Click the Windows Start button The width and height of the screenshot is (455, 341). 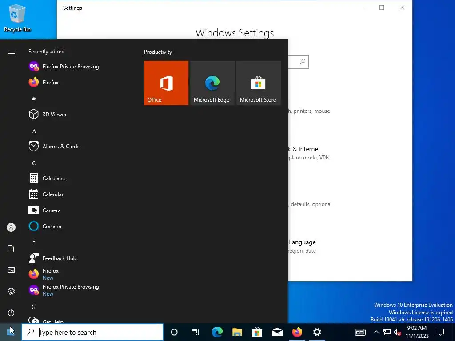click(x=11, y=332)
